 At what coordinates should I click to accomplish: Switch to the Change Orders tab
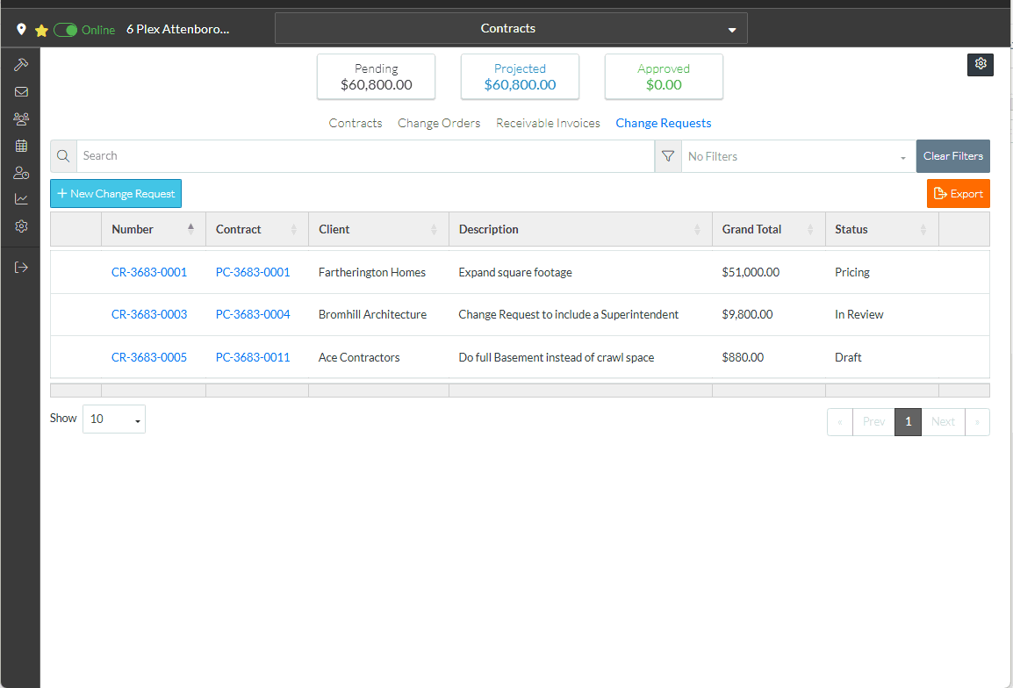click(439, 124)
